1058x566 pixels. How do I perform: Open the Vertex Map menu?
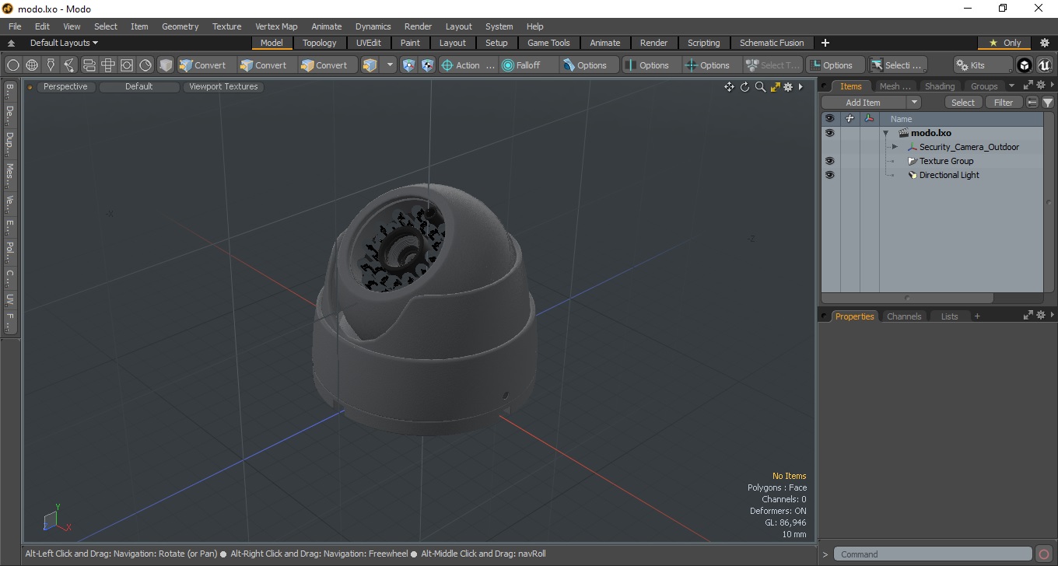276,26
